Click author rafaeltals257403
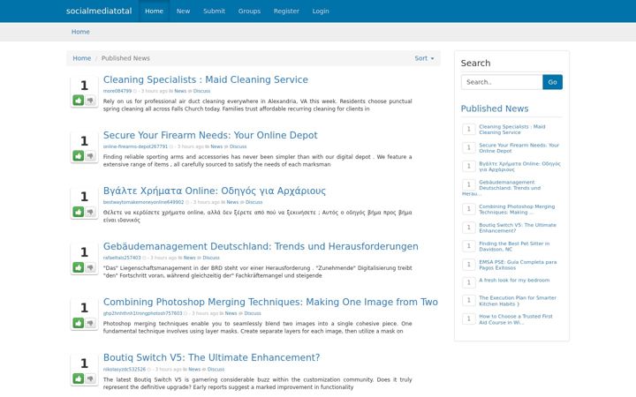This screenshot has height=397, width=636. click(x=122, y=258)
